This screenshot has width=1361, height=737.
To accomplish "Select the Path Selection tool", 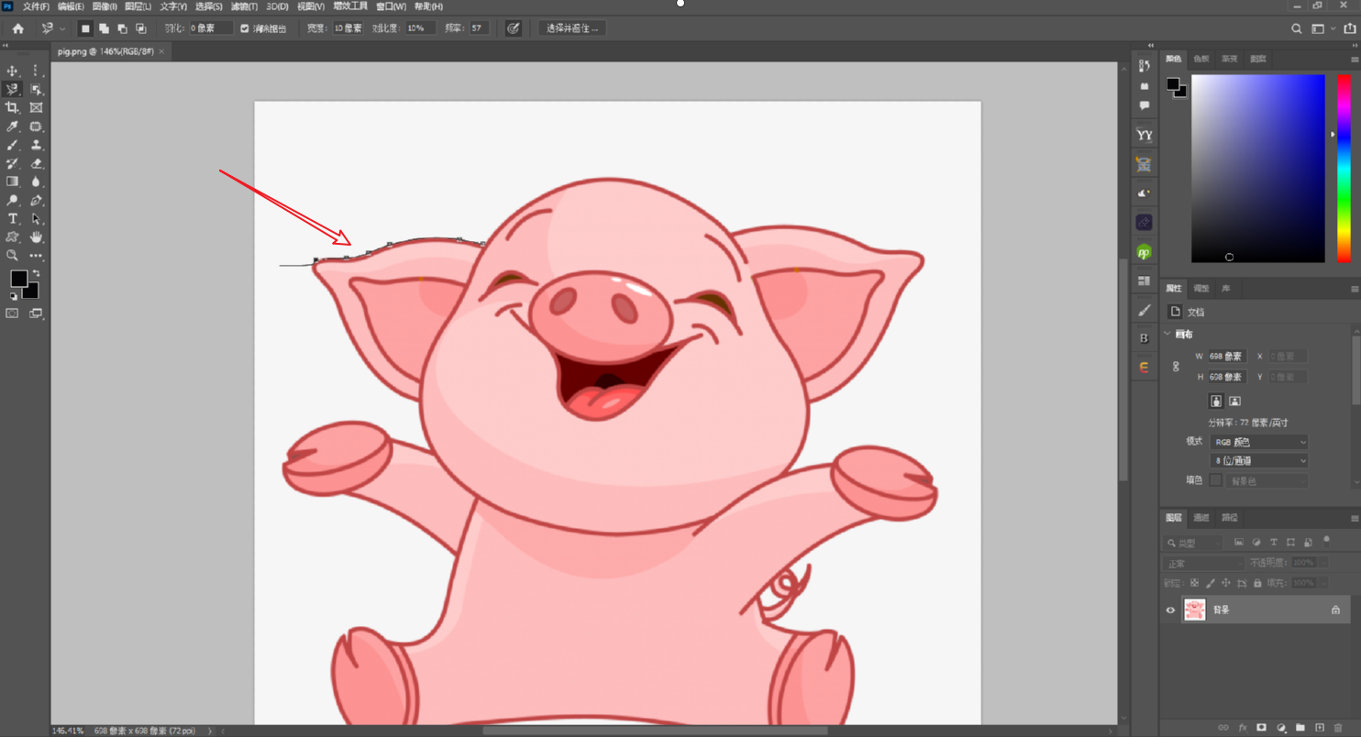I will [x=36, y=218].
